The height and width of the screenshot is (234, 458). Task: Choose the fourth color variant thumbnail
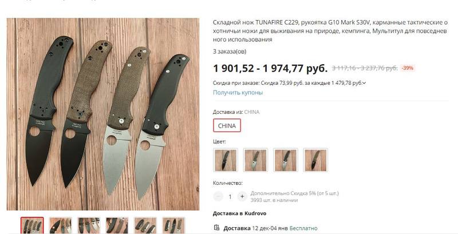click(x=315, y=160)
